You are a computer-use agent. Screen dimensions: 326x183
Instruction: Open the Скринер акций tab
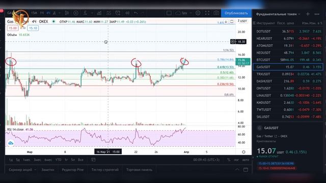click(x=20, y=170)
